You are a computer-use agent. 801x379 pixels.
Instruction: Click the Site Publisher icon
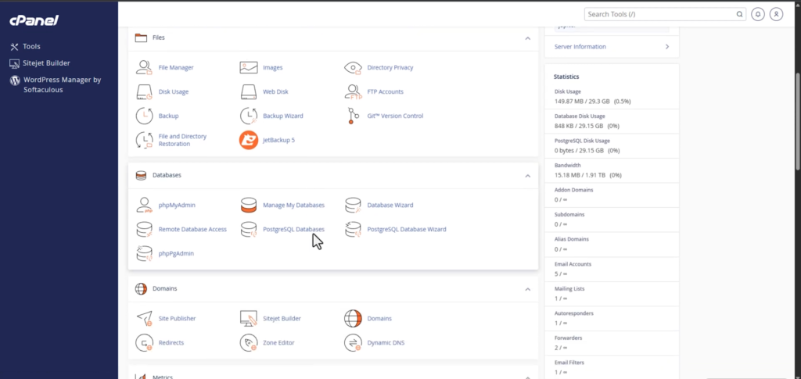pos(144,319)
